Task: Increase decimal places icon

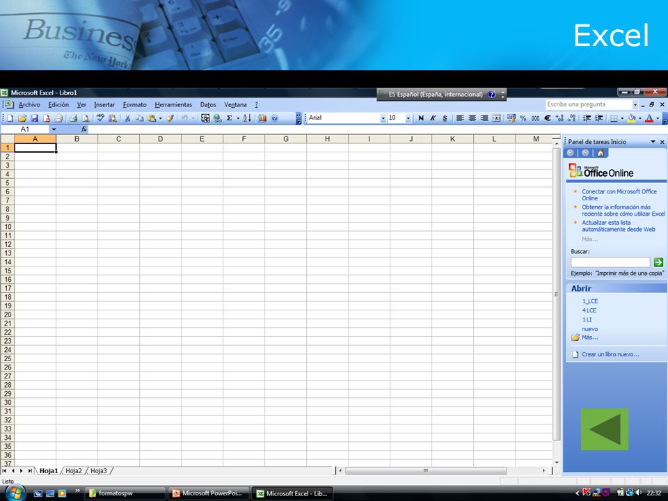Action: (559, 118)
